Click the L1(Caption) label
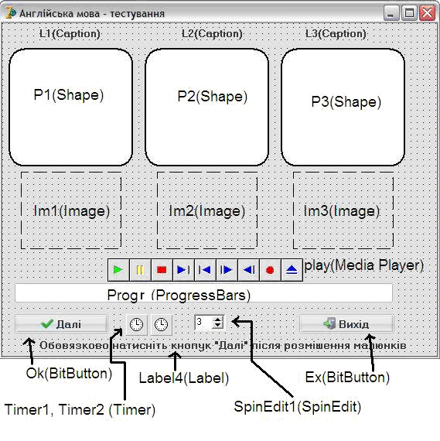This screenshot has width=440, height=441. click(x=70, y=34)
